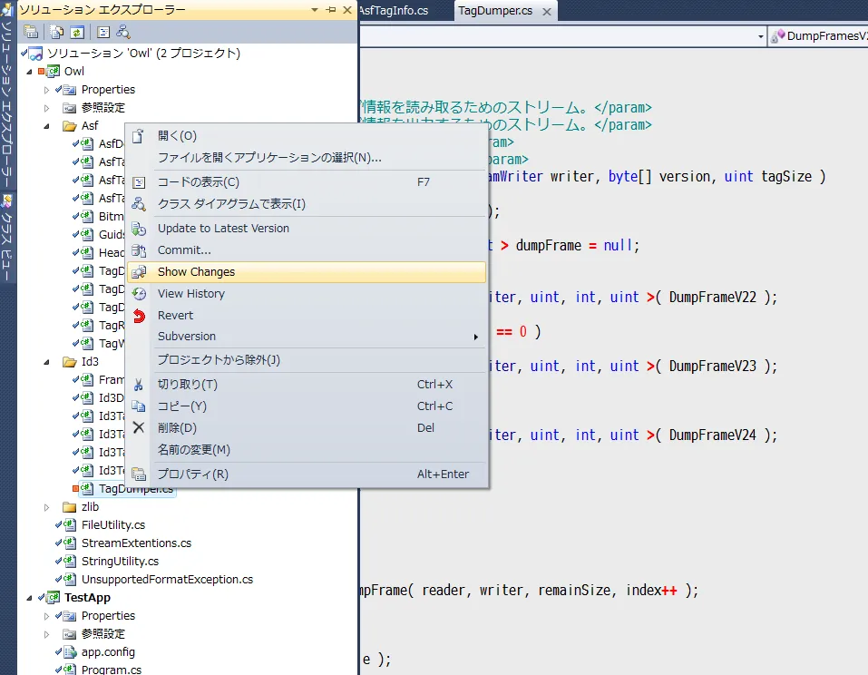Select Commit... in the context menu
This screenshot has height=675, width=868.
coord(184,250)
